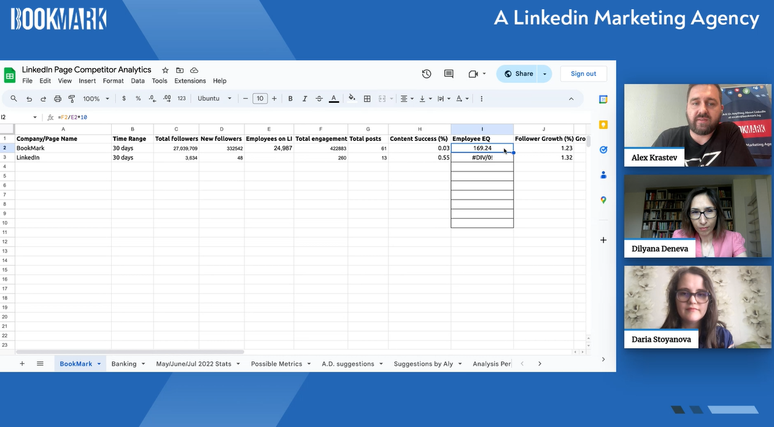Format as currency with dollar icon
774x427 pixels.
tap(124, 99)
